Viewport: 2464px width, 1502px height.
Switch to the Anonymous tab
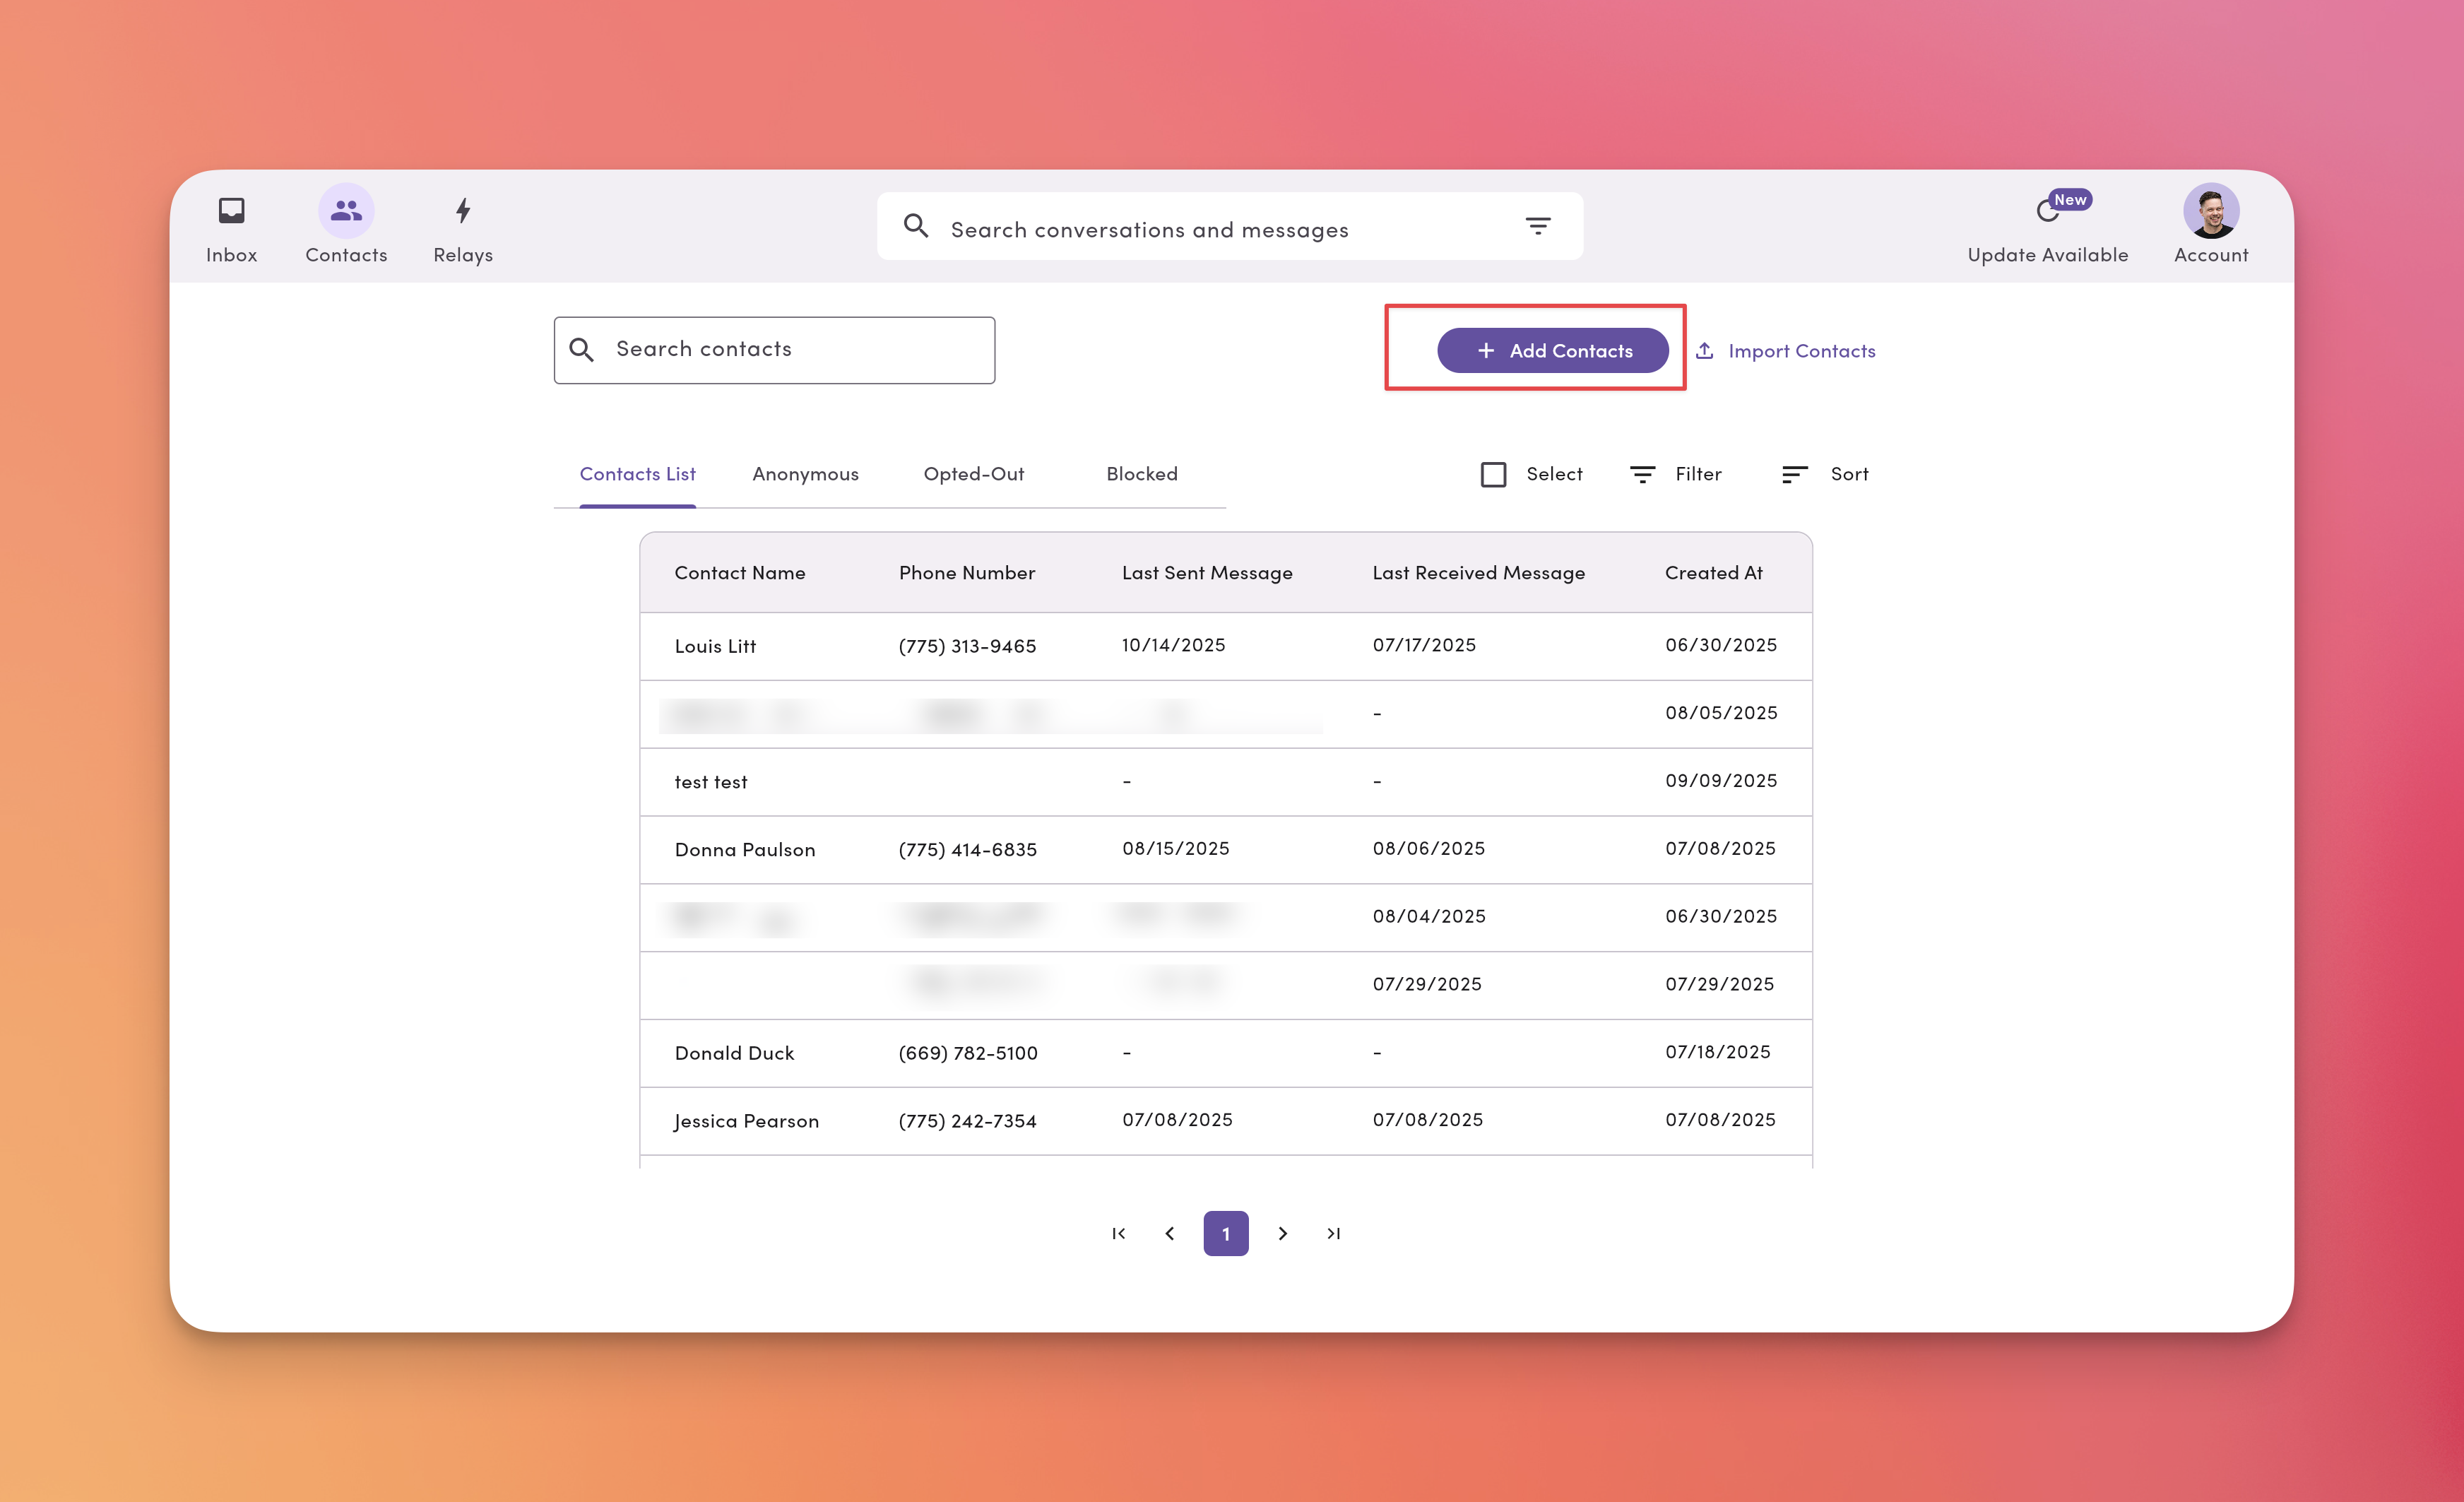[x=805, y=474]
